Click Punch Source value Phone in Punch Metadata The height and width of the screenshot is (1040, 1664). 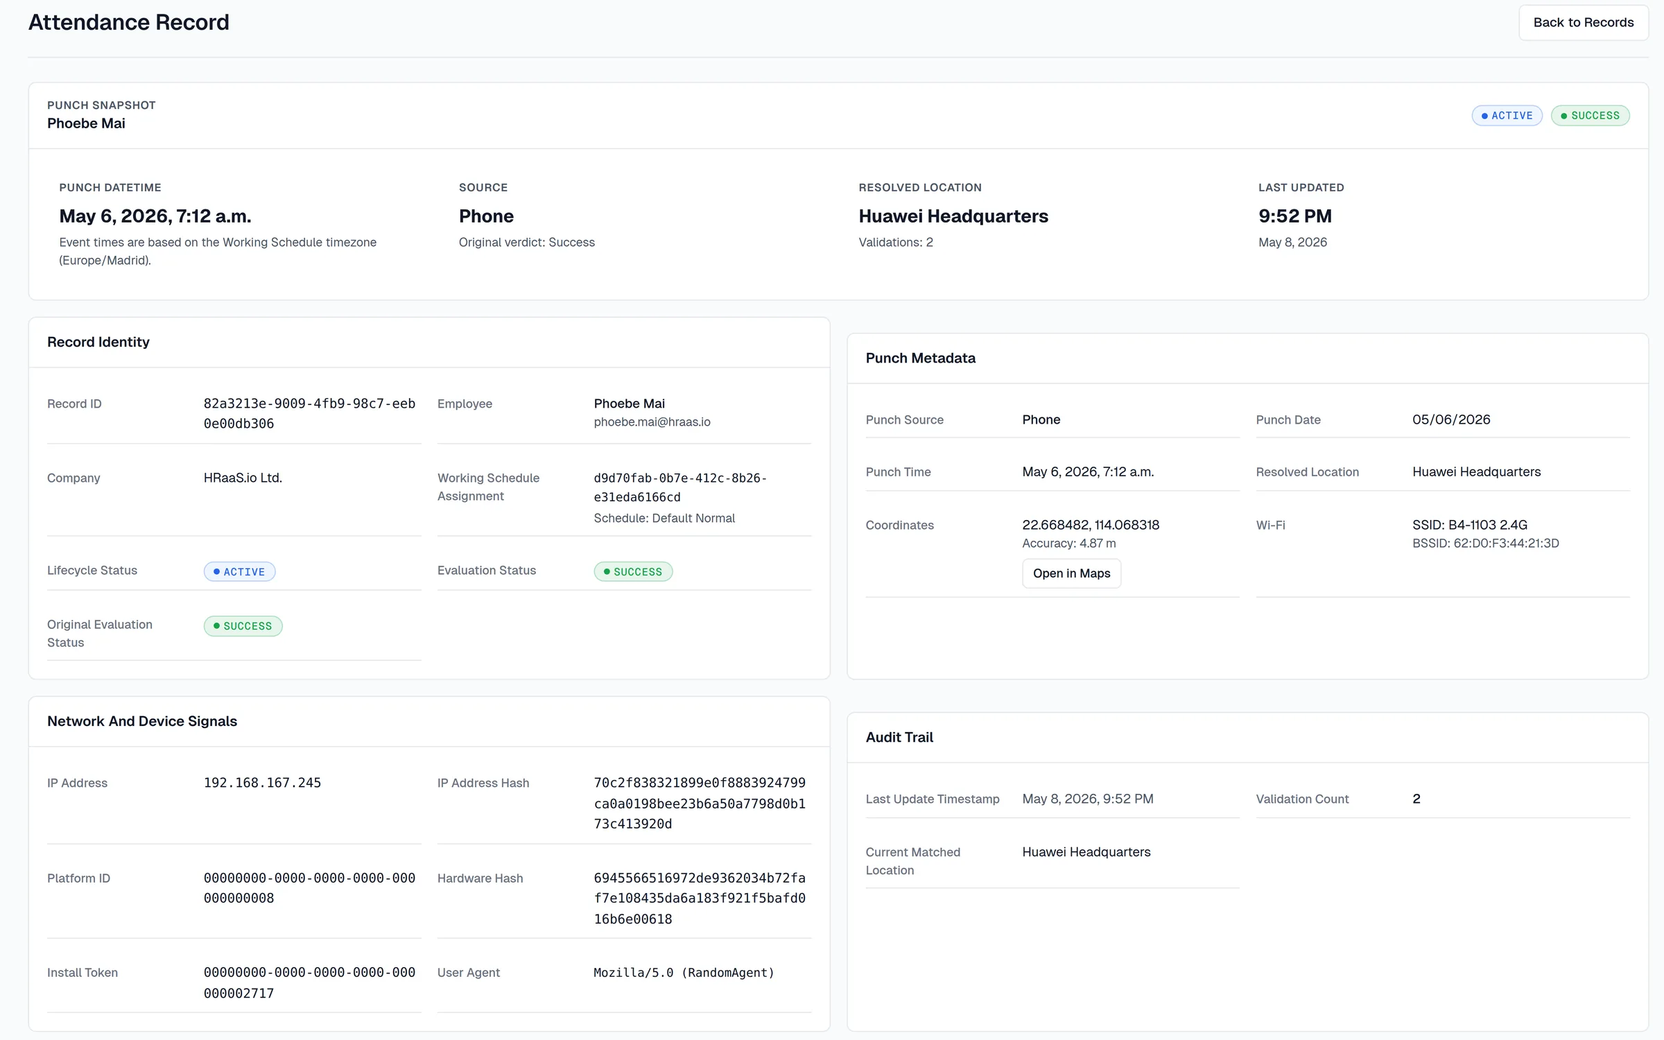point(1041,419)
